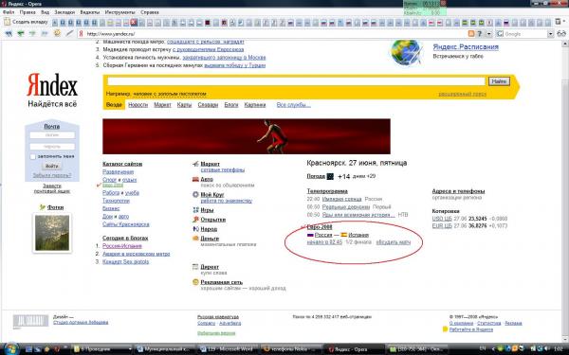Click the Авто car icon
The image size is (569, 355).
pyautogui.click(x=195, y=179)
